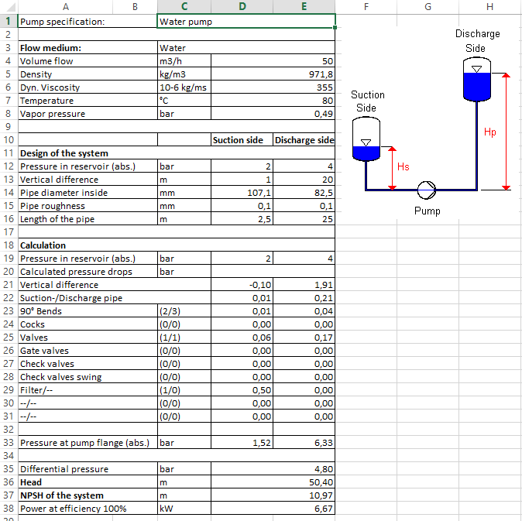Select discharge vertical difference 1,91
The width and height of the screenshot is (522, 521).
(304, 284)
